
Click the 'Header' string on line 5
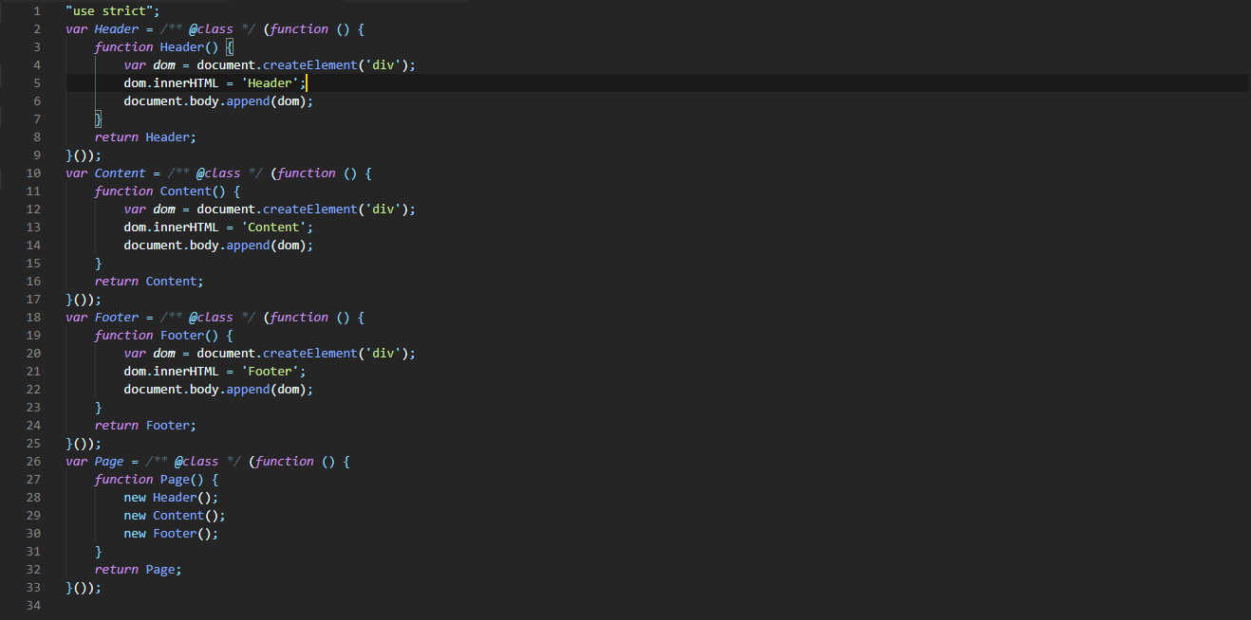(x=270, y=82)
